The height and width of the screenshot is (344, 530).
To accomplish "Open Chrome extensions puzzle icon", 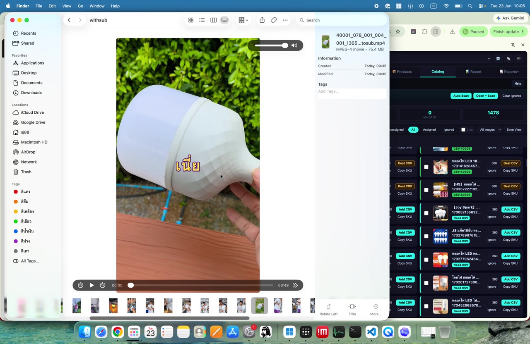I will 424,31.
